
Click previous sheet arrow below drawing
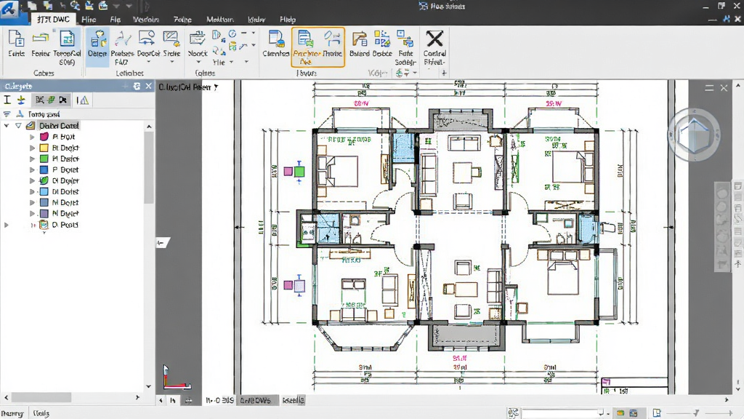[x=161, y=401]
